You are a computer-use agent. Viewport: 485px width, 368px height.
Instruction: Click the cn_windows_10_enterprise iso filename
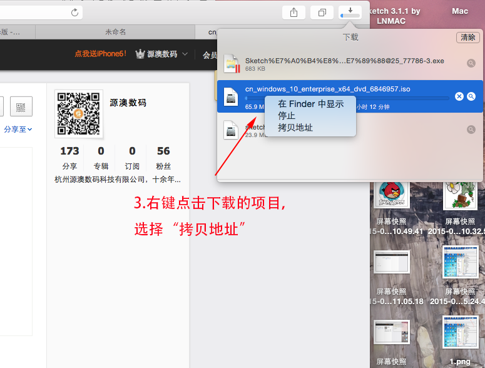[x=327, y=89]
